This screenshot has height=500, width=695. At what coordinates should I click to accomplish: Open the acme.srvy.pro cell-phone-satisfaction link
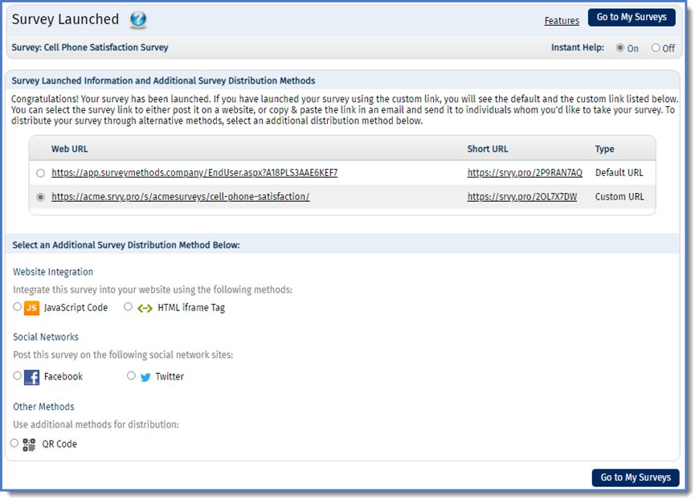pos(181,197)
